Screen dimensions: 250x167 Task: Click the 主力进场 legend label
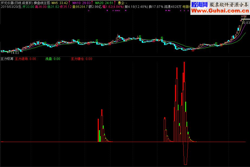21,59
